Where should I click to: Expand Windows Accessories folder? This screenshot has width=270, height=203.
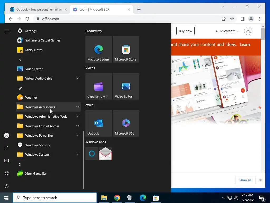48,107
